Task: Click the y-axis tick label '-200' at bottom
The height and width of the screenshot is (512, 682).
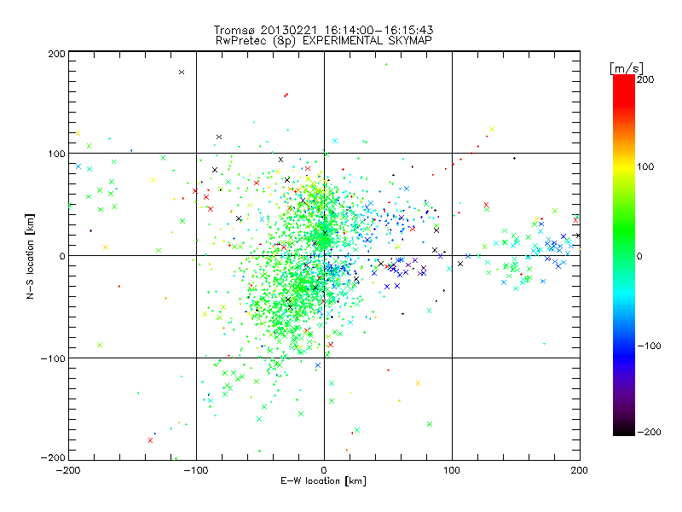Action: click(53, 457)
